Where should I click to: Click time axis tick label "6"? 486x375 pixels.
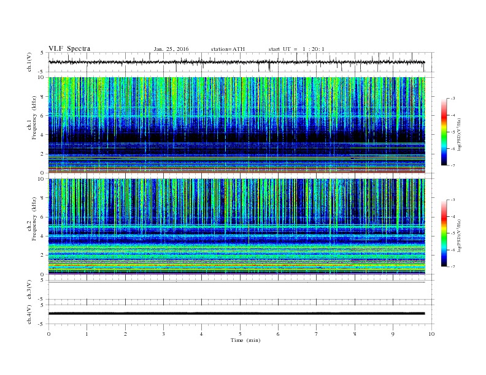[x=278, y=334]
